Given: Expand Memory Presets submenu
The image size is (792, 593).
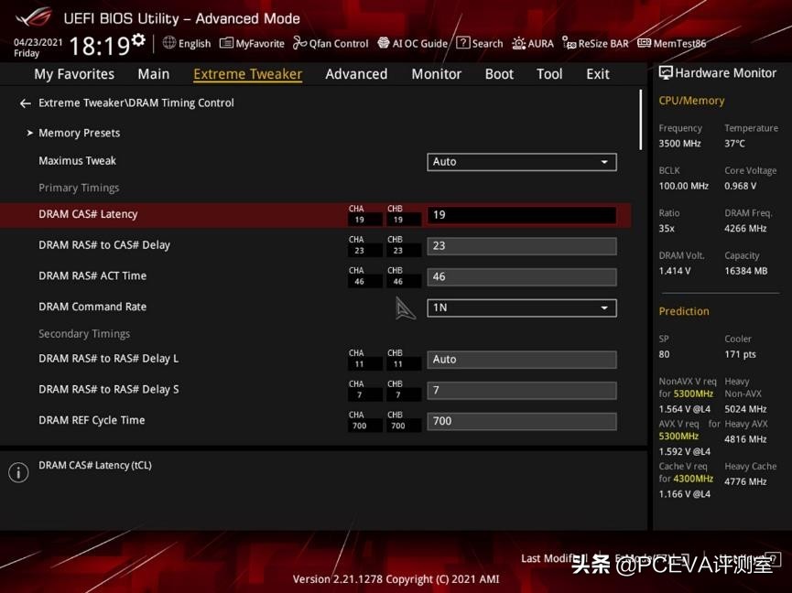Looking at the screenshot, I should (x=80, y=133).
